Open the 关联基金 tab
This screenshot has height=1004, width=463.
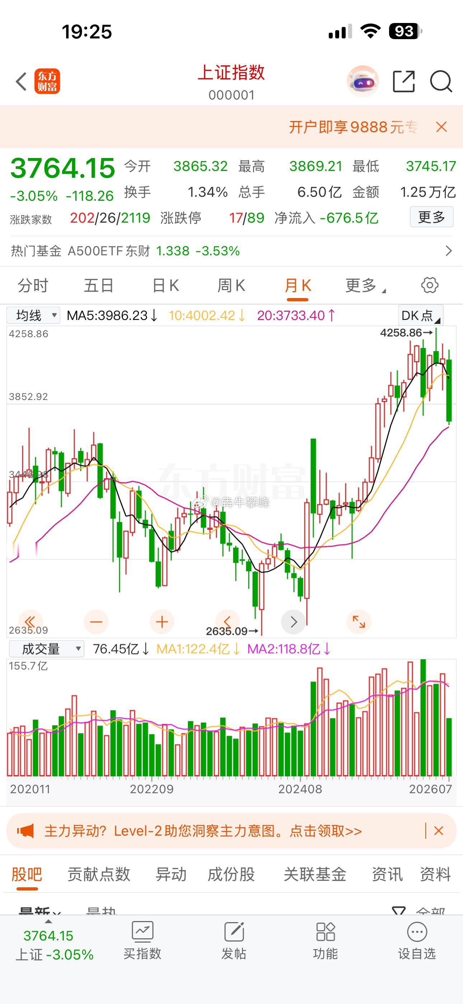point(315,874)
